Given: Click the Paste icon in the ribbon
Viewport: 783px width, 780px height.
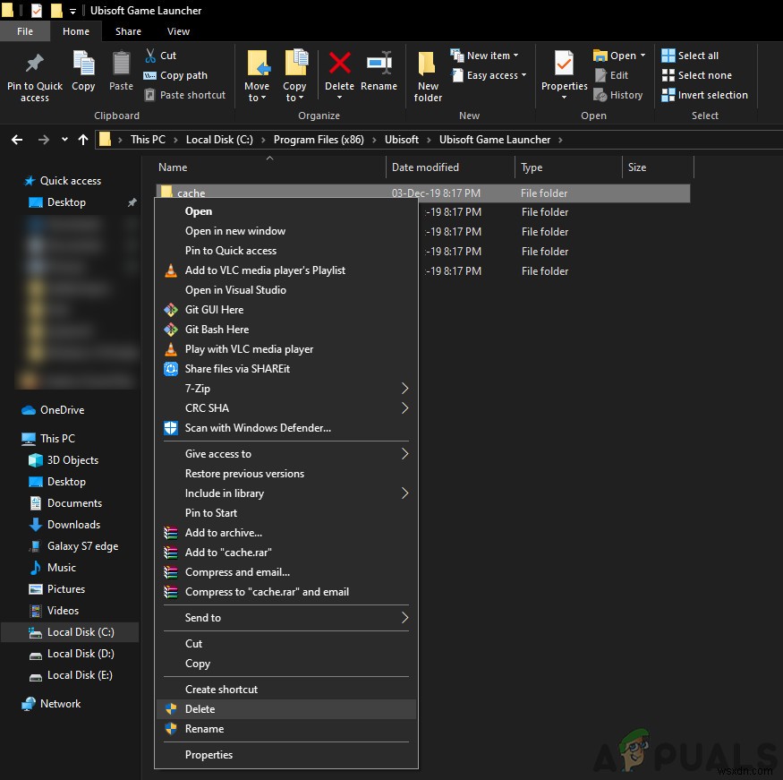Looking at the screenshot, I should point(121,72).
